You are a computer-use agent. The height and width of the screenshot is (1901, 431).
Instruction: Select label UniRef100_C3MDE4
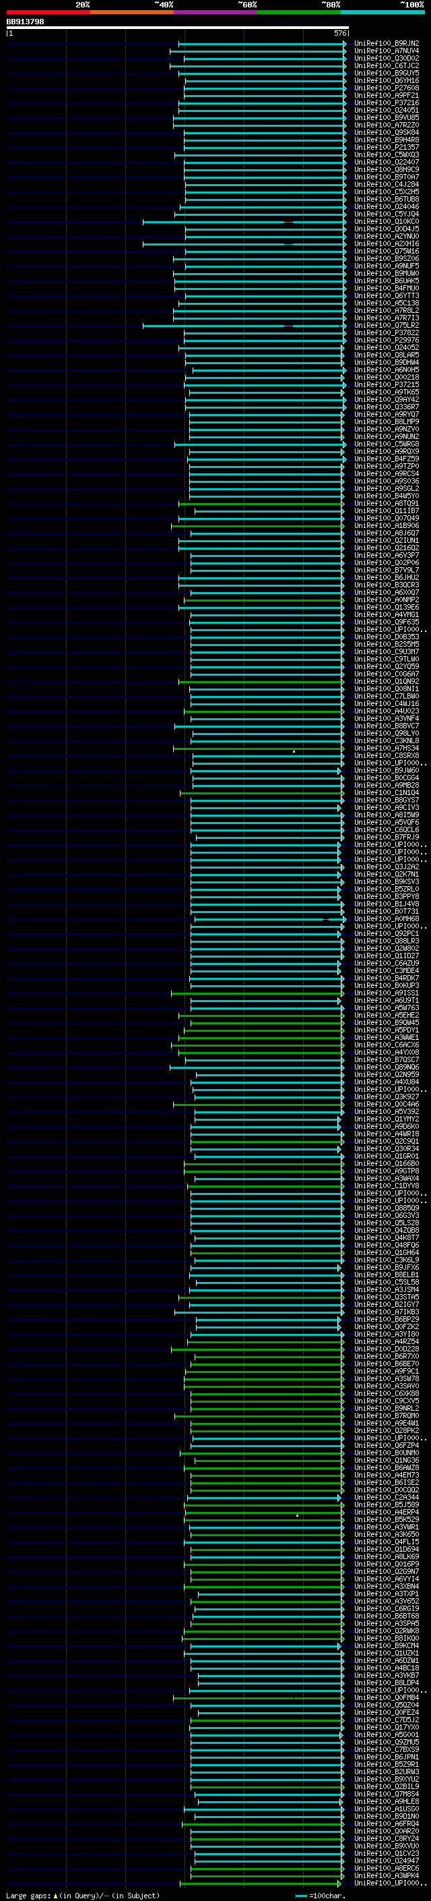pyautogui.click(x=387, y=971)
